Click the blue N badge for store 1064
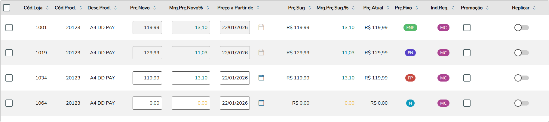The width and height of the screenshot is (549, 122). tap(410, 103)
